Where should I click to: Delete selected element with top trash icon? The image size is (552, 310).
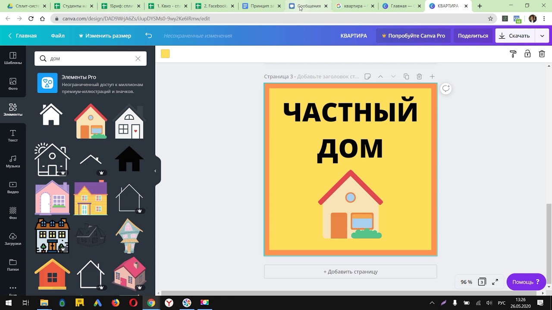click(542, 54)
